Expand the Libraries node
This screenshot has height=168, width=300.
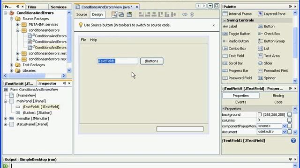click(11, 70)
